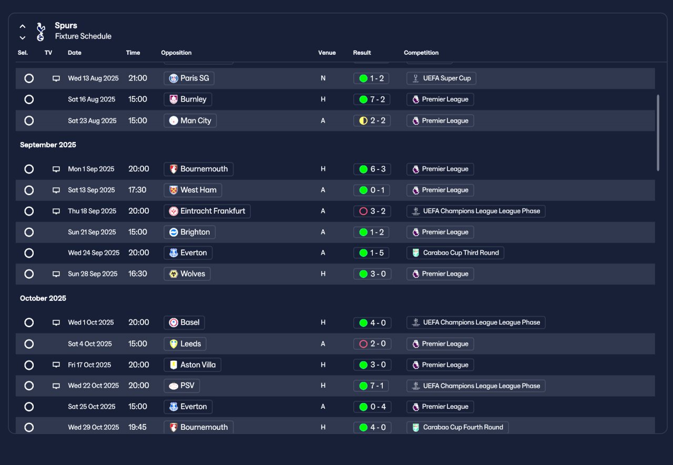The height and width of the screenshot is (465, 673).
Task: Select the Wolves fixture radio button
Action: (x=29, y=274)
